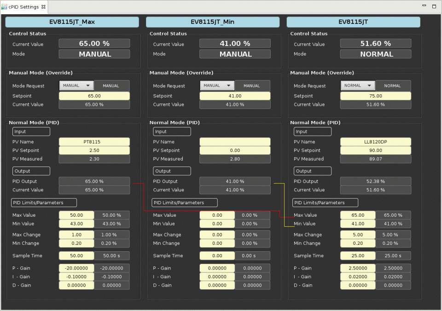Expand Mode Request dropdown under EV8115JT_Min
442x311 pixels.
[x=217, y=86]
